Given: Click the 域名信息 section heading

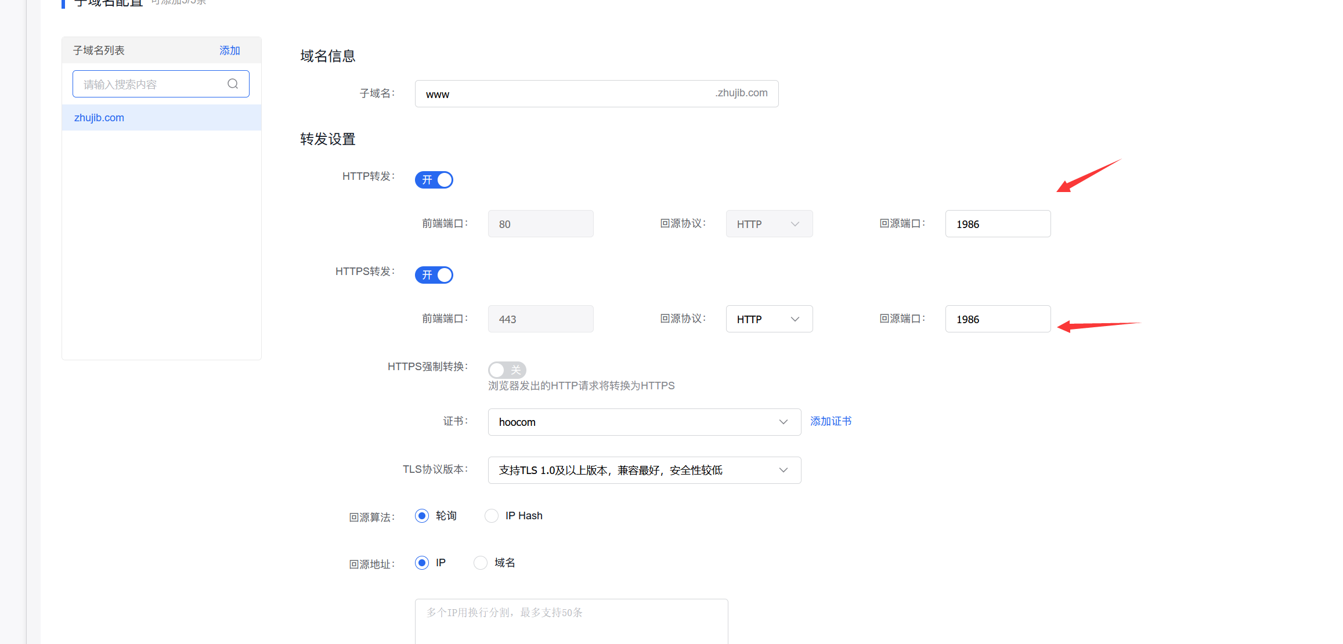Looking at the screenshot, I should click(328, 56).
